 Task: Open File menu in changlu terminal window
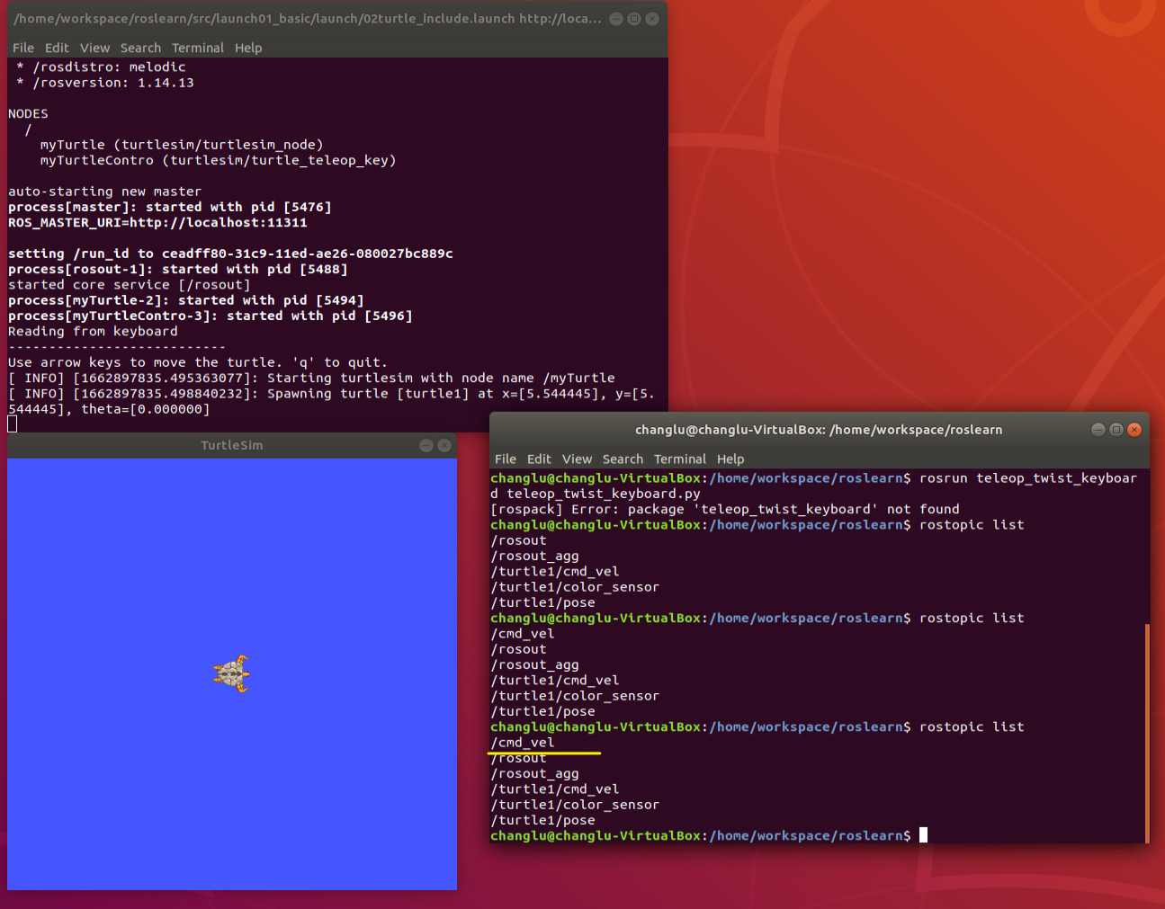pyautogui.click(x=506, y=459)
